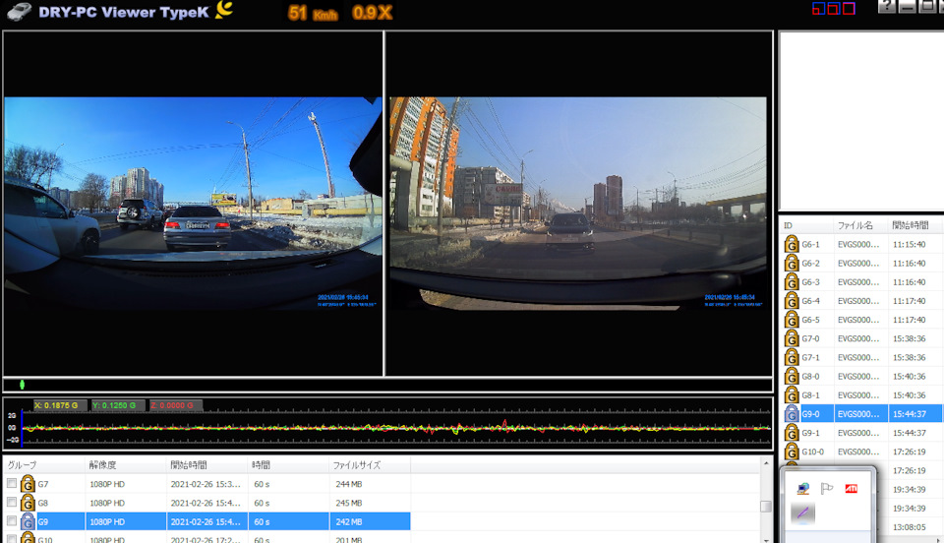The height and width of the screenshot is (543, 944).
Task: Select the picture-in-picture small overlay layout icon
Action: pos(818,9)
